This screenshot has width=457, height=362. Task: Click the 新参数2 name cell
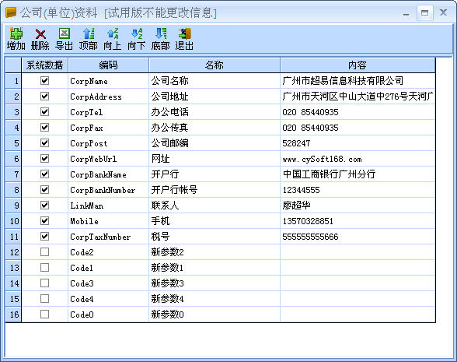pos(215,252)
